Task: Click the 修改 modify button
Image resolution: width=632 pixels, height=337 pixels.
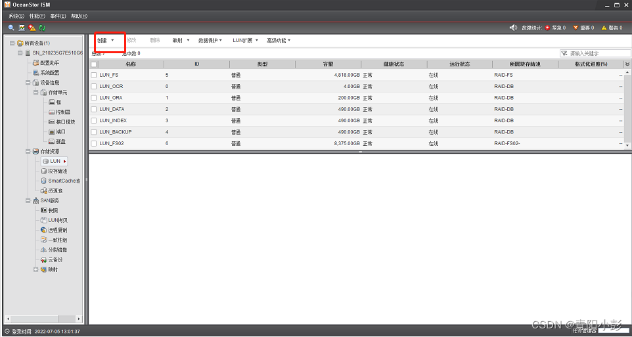Action: pos(131,40)
